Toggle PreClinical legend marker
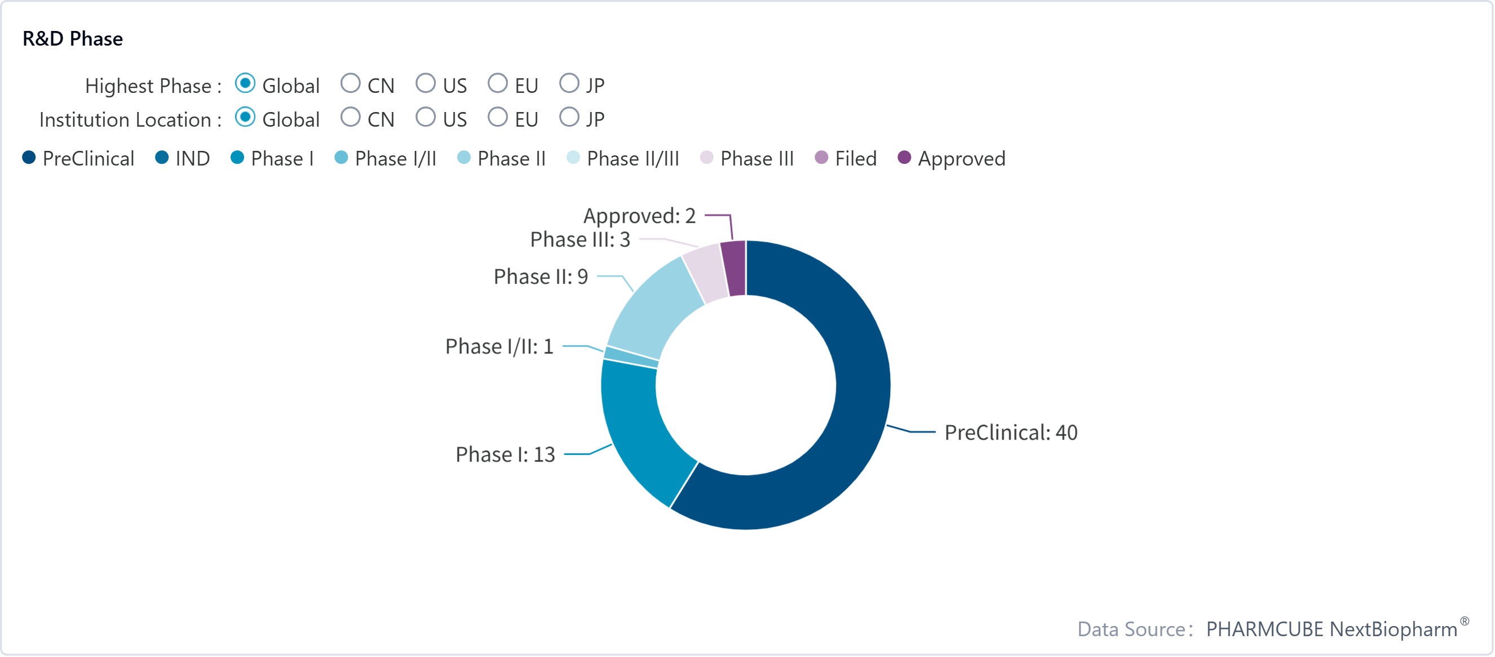1495x657 pixels. 29,158
